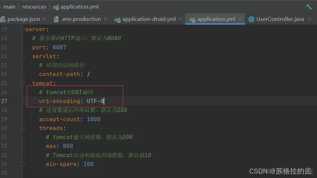
Task: Collapse the servlet block fold arrow
Action: pyautogui.click(x=23, y=57)
